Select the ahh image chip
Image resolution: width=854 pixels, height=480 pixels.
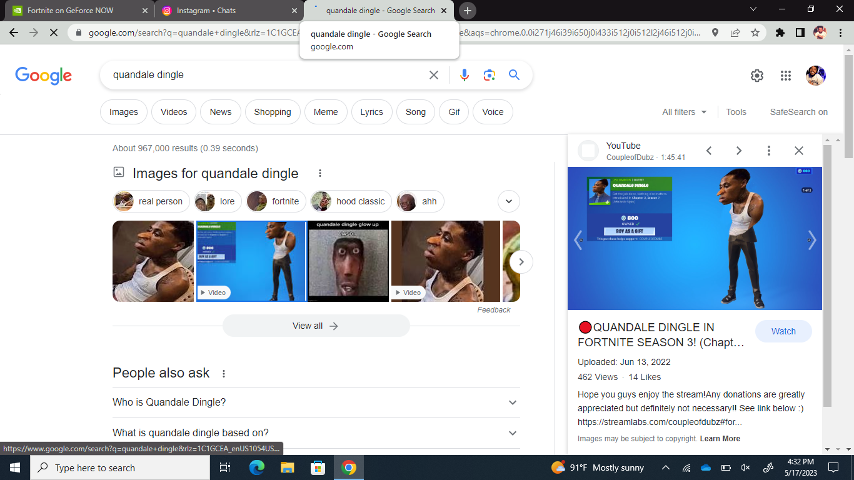420,201
